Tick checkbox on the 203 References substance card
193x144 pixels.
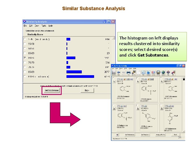click(x=113, y=78)
